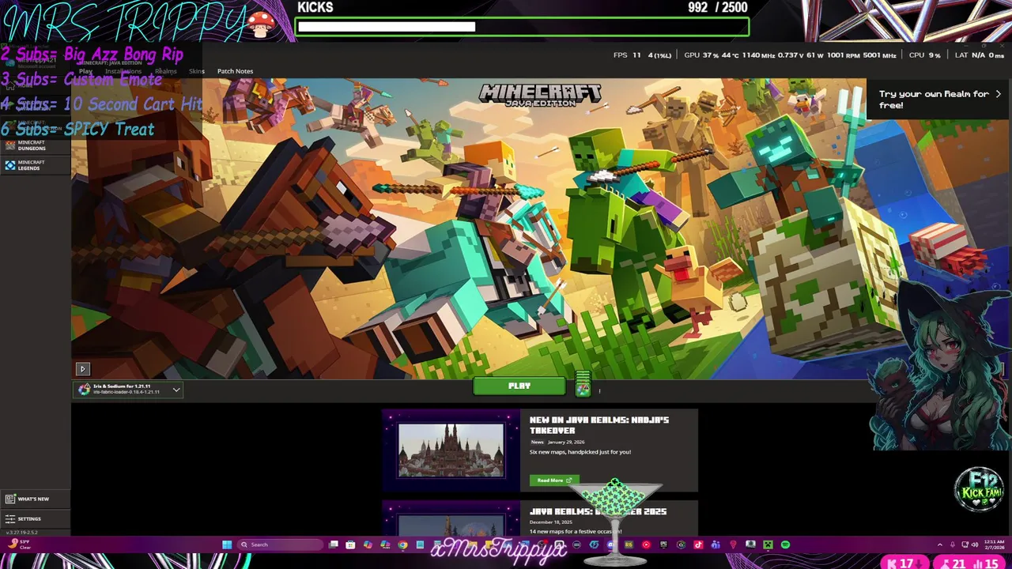Click the Settings sliders icon
1012x569 pixels.
click(9, 518)
